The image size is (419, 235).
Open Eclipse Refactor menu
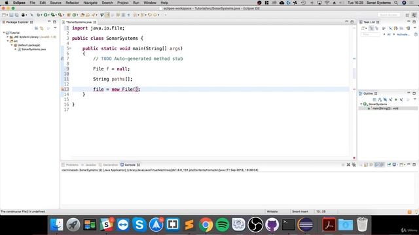tap(72, 3)
